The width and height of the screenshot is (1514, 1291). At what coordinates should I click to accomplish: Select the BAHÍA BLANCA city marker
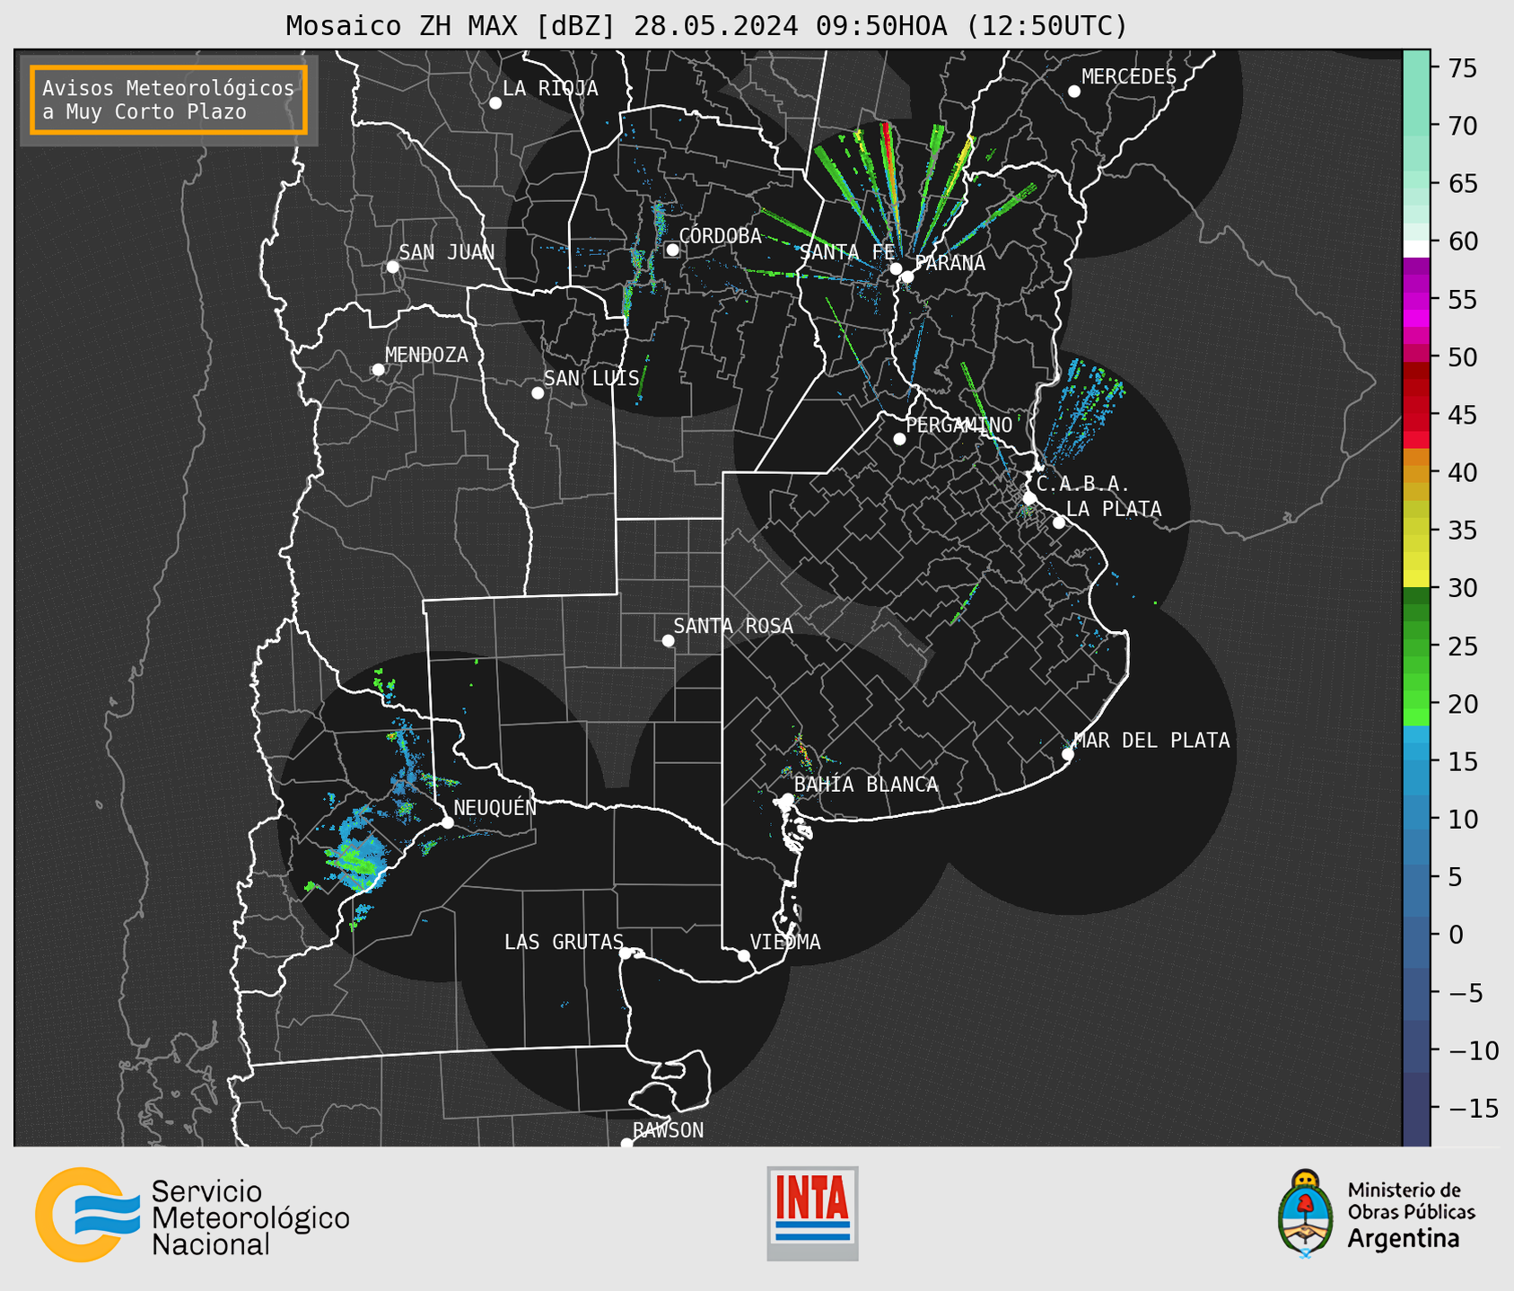pyautogui.click(x=787, y=799)
